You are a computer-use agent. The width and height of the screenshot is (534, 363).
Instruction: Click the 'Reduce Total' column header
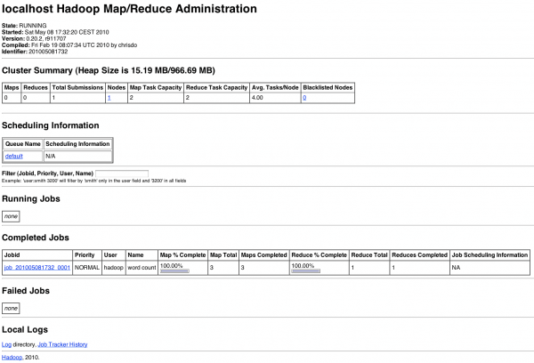click(x=369, y=255)
